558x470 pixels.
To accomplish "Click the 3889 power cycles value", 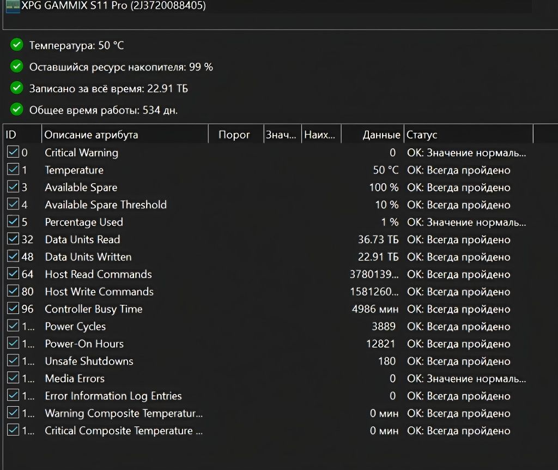I will click(x=384, y=326).
